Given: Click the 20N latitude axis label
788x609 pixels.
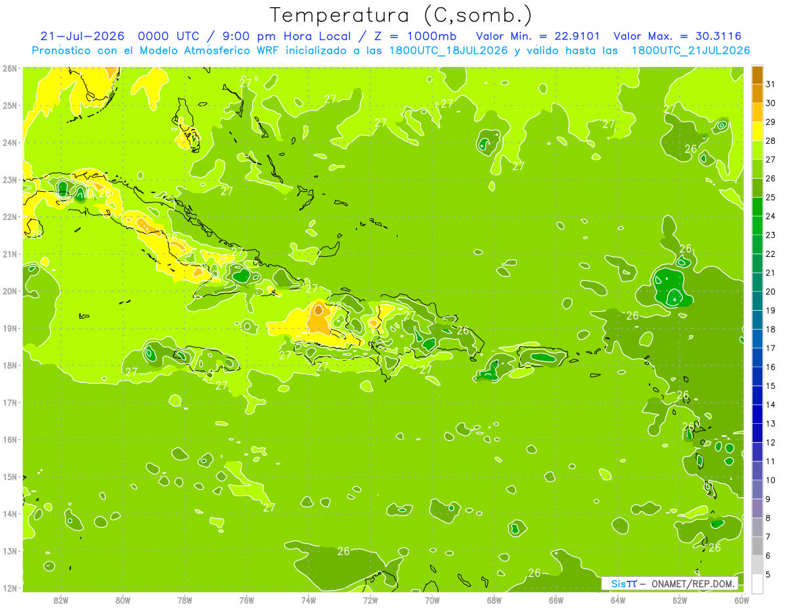Looking at the screenshot, I should 10,291.
